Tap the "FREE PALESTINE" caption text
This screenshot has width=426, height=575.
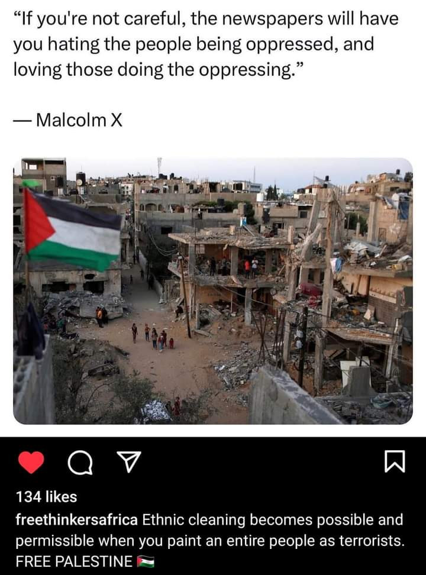point(74,561)
